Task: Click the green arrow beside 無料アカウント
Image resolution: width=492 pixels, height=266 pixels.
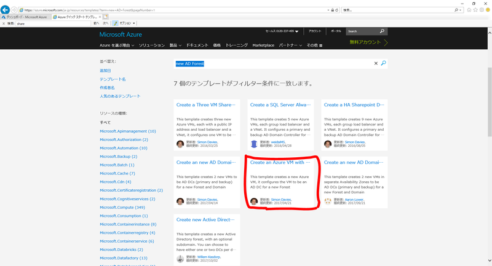Action: coord(386,42)
